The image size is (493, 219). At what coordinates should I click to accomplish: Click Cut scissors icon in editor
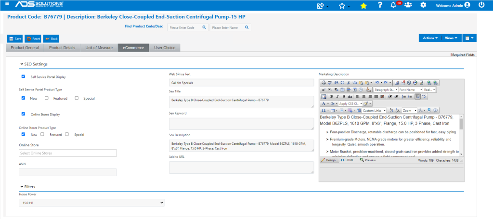tap(349, 83)
